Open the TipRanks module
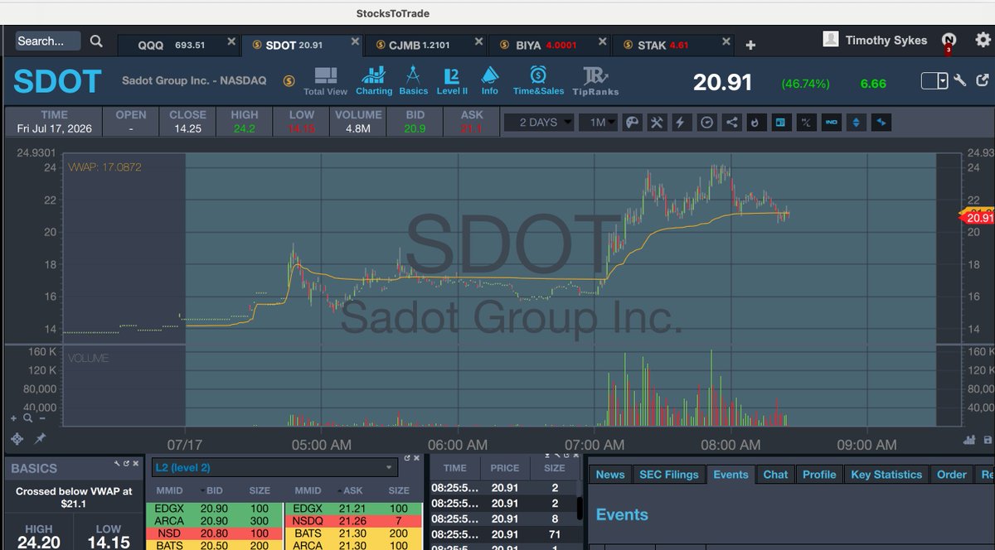The width and height of the screenshot is (995, 550). 596,81
